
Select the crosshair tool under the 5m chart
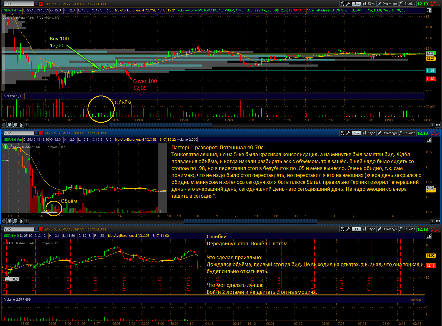4,221
